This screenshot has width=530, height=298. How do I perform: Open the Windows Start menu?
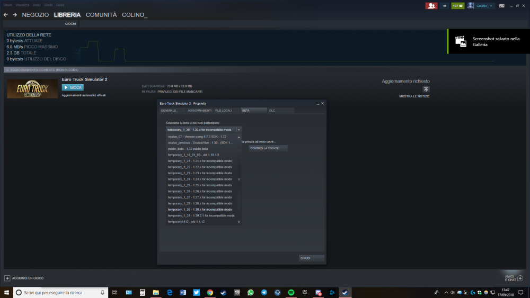tap(6, 293)
